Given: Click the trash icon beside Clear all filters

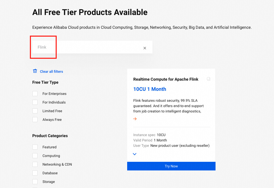Looking at the screenshot, I should tap(35, 71).
